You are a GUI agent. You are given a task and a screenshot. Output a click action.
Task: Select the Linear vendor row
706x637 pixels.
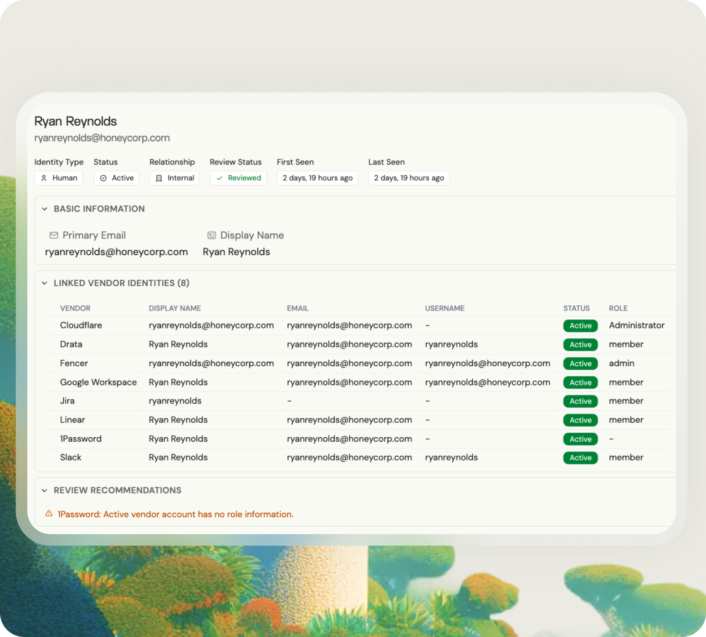pos(358,420)
